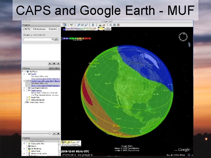Click the Street View layer icon
Viewport: 211px width, 158px height.
click(x=29, y=151)
